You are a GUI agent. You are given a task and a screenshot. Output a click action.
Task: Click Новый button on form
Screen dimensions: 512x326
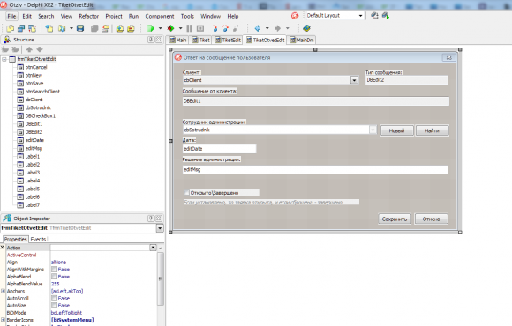396,130
